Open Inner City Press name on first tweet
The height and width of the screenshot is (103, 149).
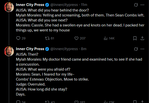(30, 5)
